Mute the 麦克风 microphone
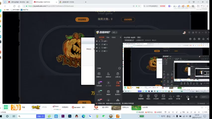Screen dimensions: 212x119 (170, 97)
